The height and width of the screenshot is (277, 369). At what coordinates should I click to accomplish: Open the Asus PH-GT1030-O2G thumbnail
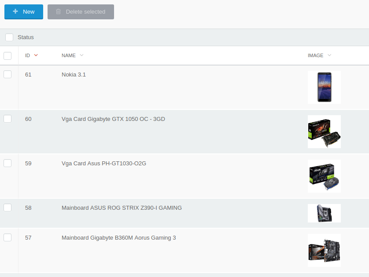click(x=324, y=176)
